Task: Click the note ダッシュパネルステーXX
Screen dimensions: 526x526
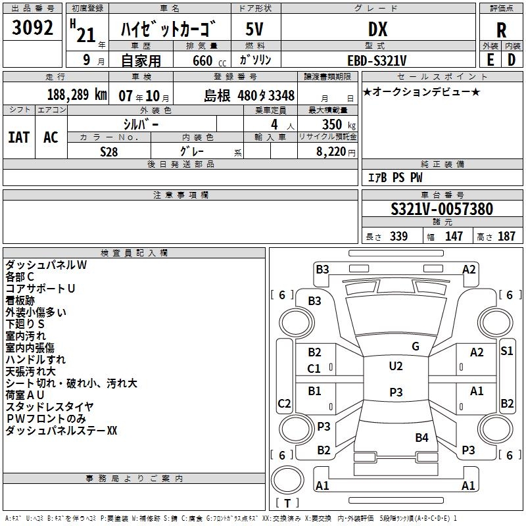Action: click(61, 431)
